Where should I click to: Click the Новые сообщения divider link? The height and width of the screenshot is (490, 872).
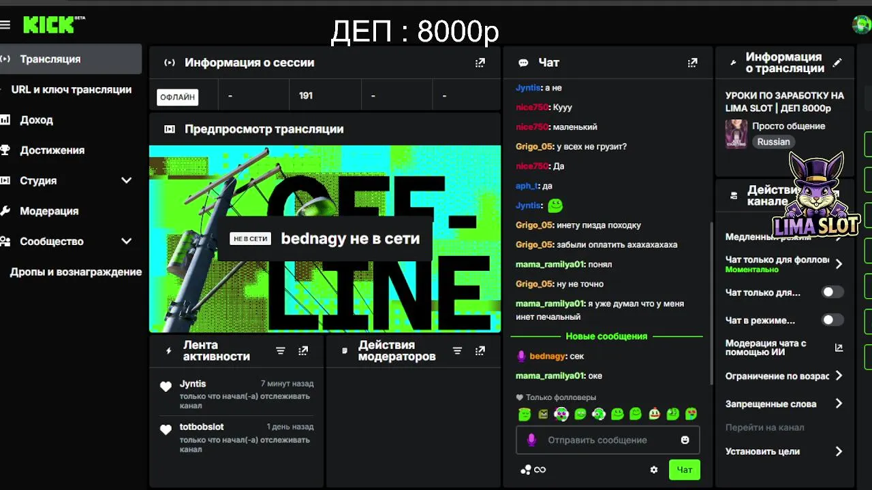606,336
